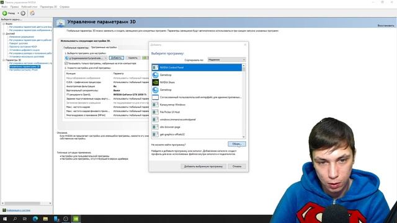Collapse the Видео tree node
The height and width of the screenshot is (223, 397).
[x=4, y=24]
